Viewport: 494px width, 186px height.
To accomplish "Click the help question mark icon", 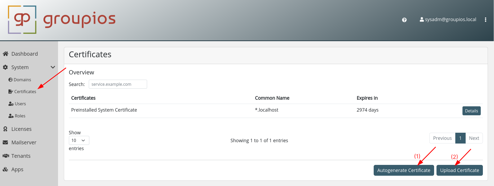I will [x=404, y=20].
